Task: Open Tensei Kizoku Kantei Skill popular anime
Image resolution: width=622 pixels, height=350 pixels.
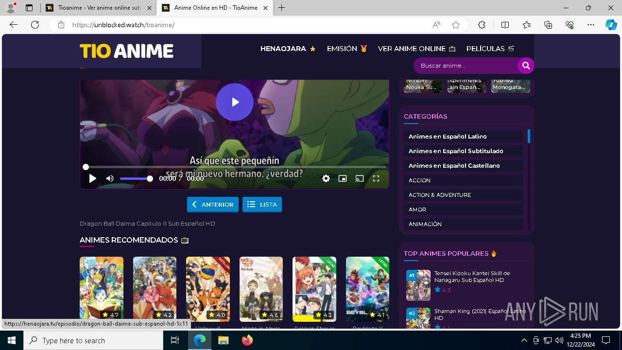Action: [472, 277]
